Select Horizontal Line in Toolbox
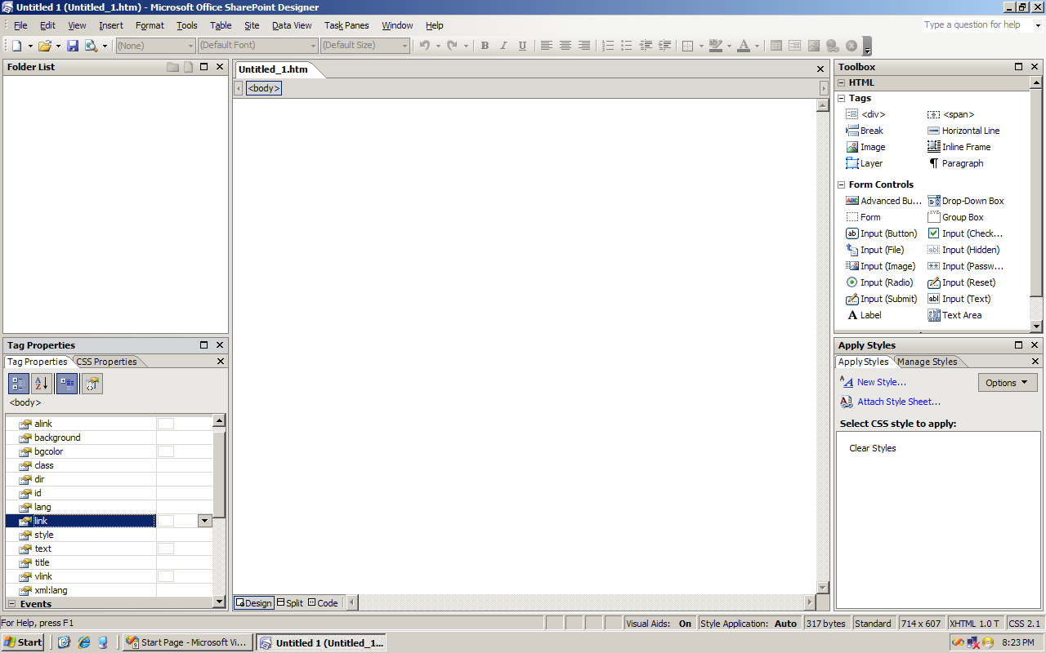The width and height of the screenshot is (1046, 653). pos(963,131)
